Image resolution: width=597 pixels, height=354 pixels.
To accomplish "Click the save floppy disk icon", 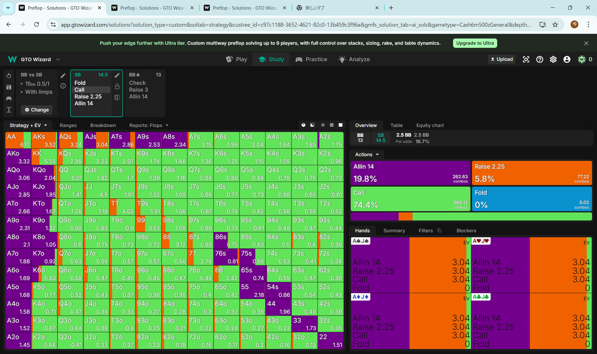I will [9, 87].
